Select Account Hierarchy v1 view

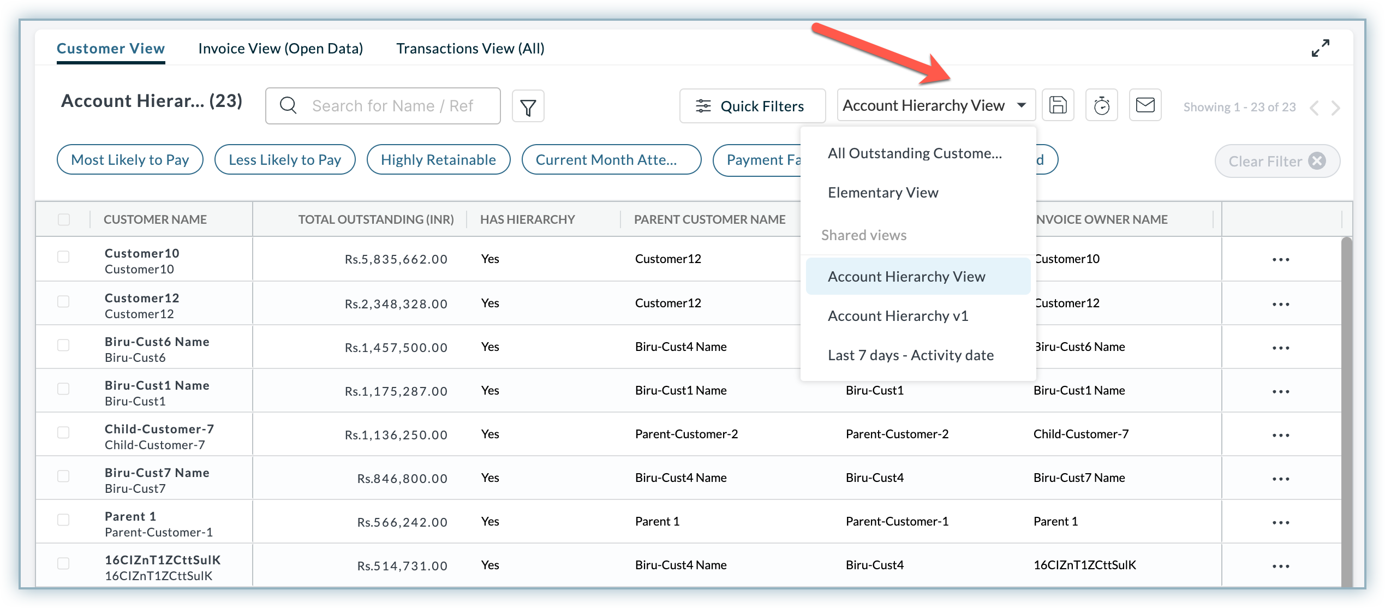[x=918, y=316]
